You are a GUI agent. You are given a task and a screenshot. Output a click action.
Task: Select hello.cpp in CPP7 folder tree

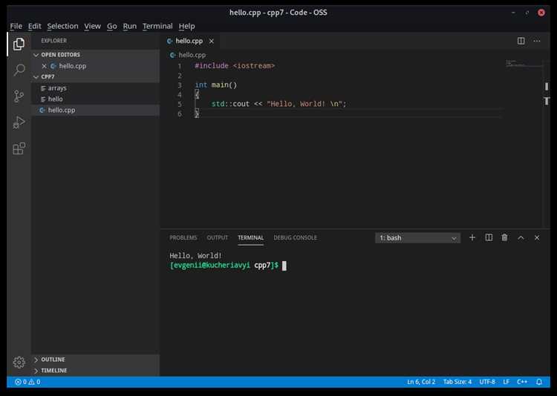tap(95, 110)
